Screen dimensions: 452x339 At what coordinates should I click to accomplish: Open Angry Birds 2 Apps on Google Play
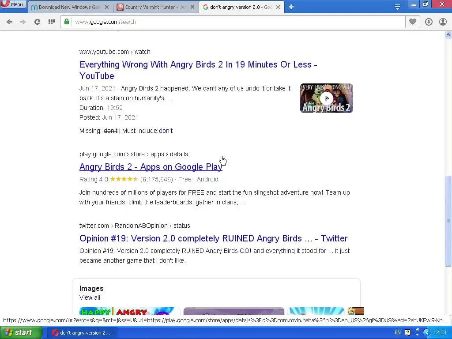[151, 167]
